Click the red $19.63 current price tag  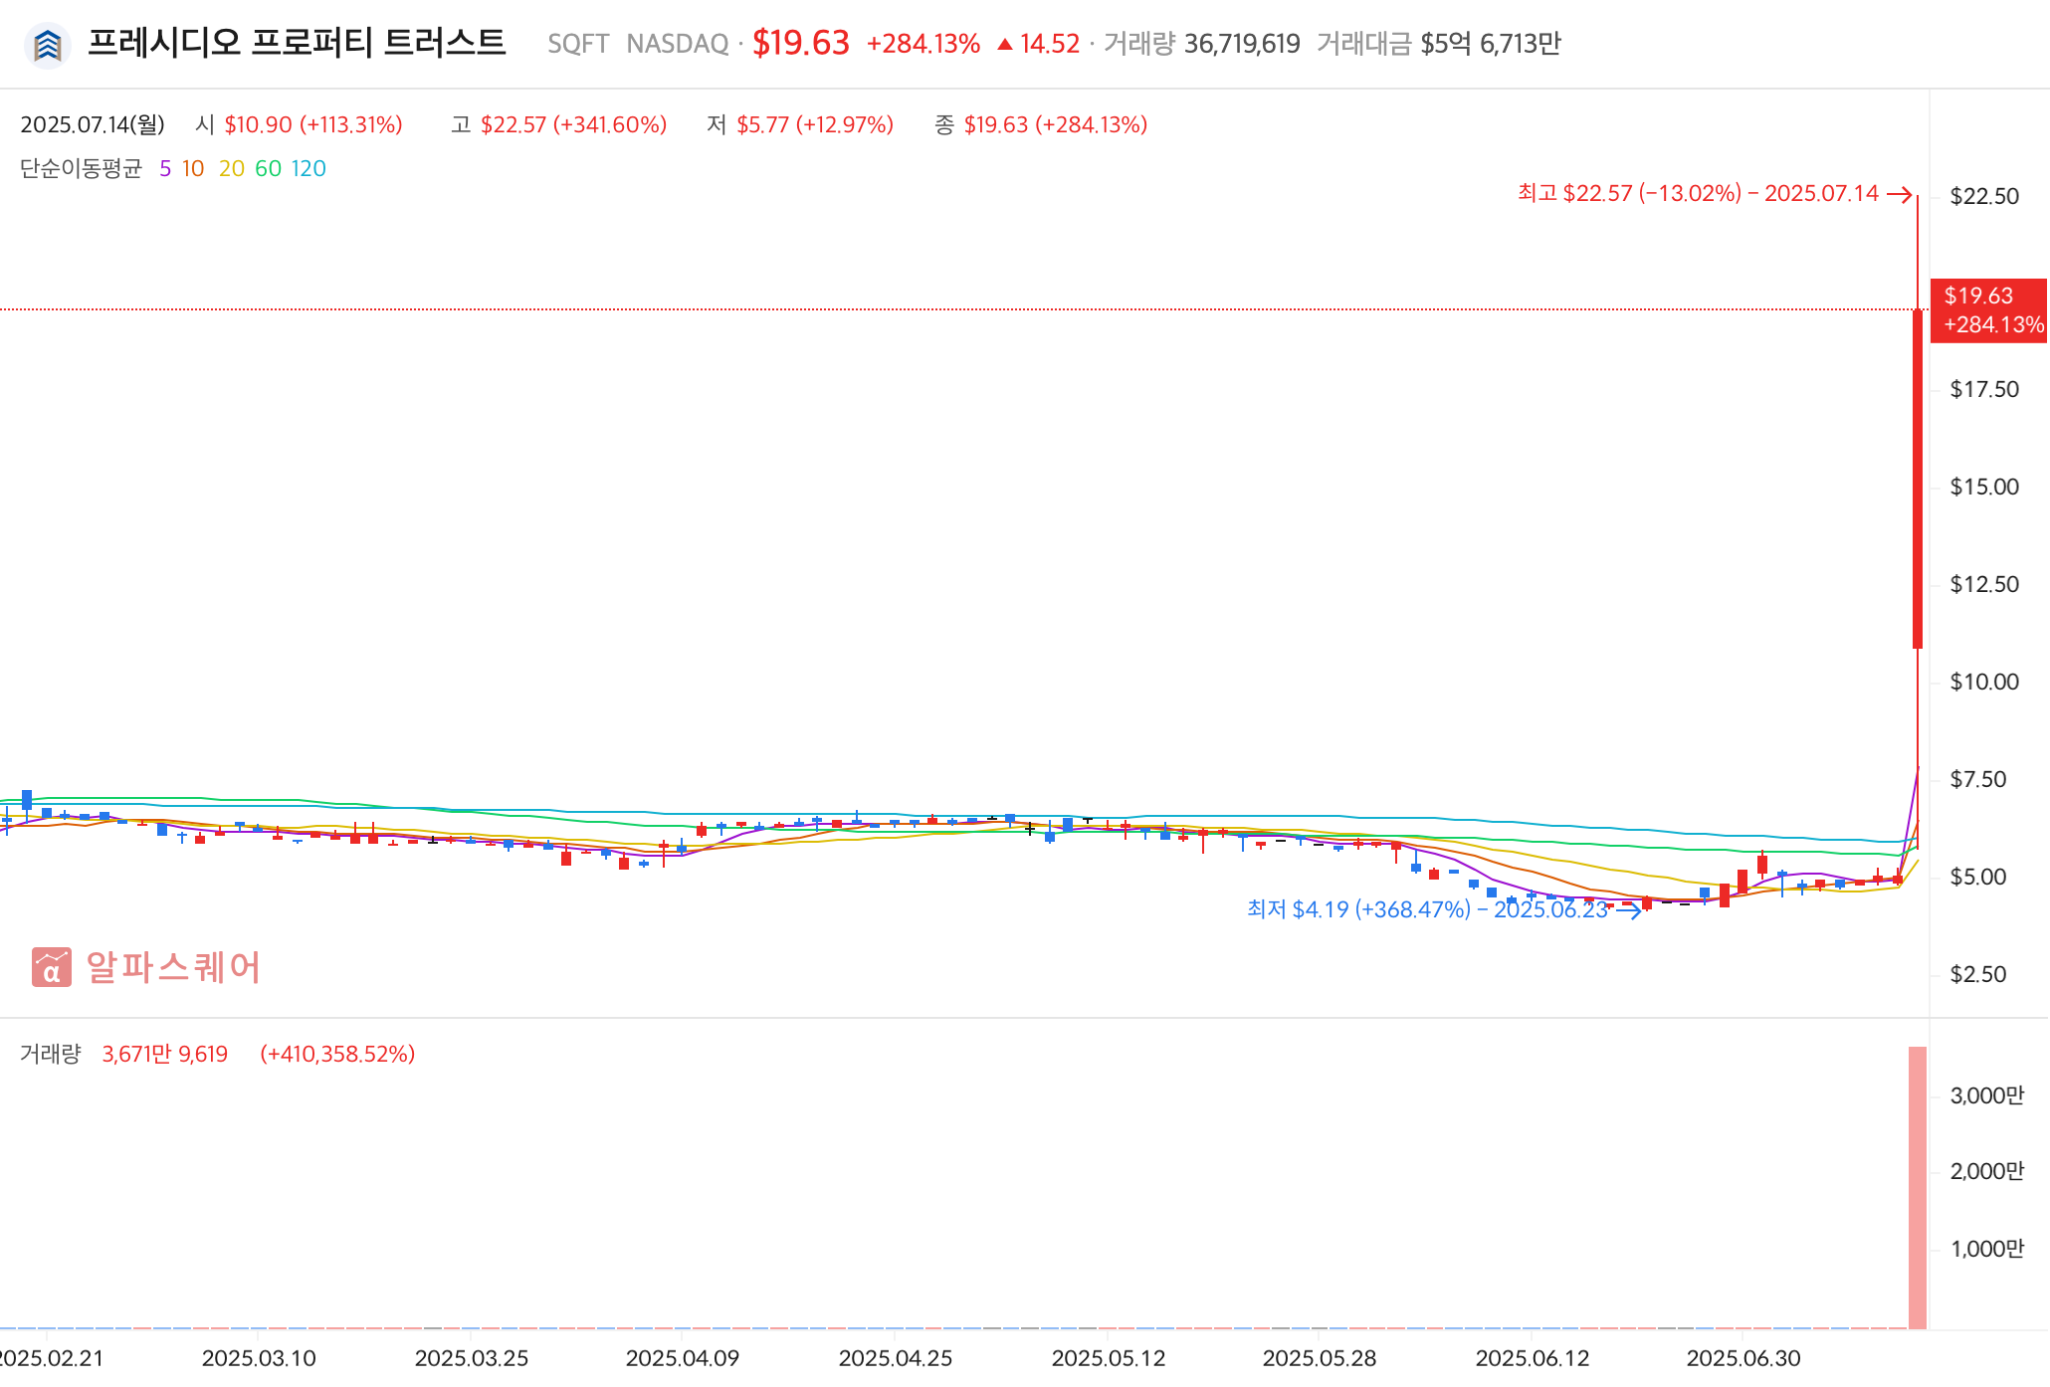point(1987,309)
